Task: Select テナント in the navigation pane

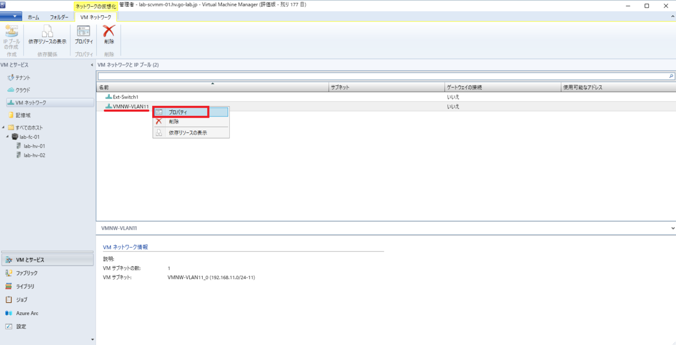Action: (23, 78)
